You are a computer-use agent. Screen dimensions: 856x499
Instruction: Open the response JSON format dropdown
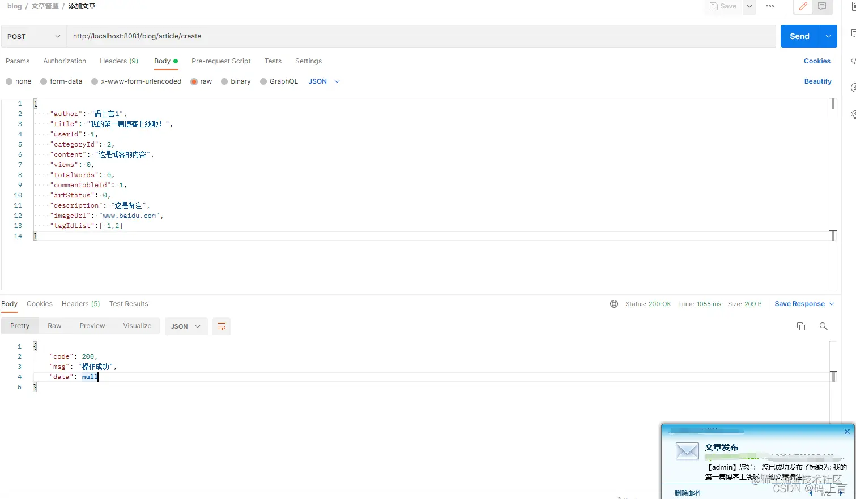coord(186,326)
